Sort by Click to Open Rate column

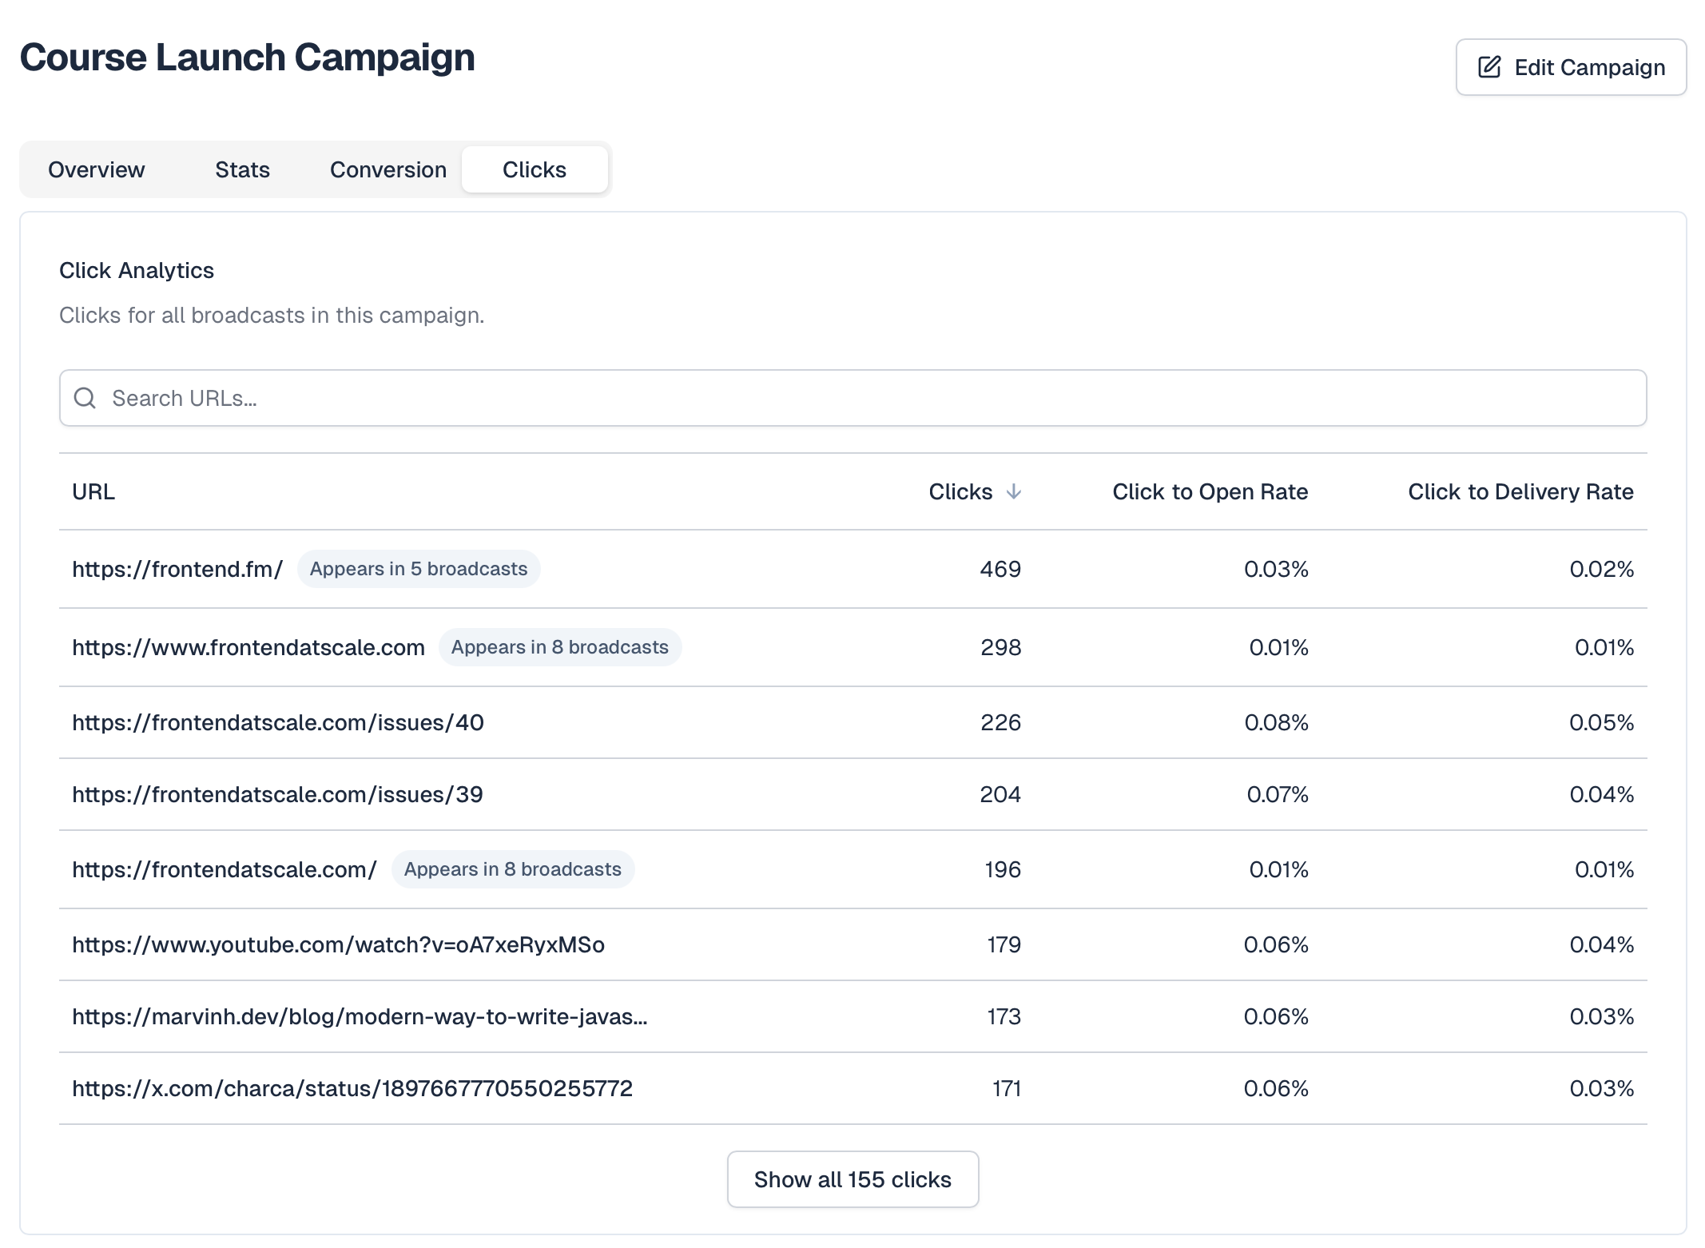pos(1210,491)
